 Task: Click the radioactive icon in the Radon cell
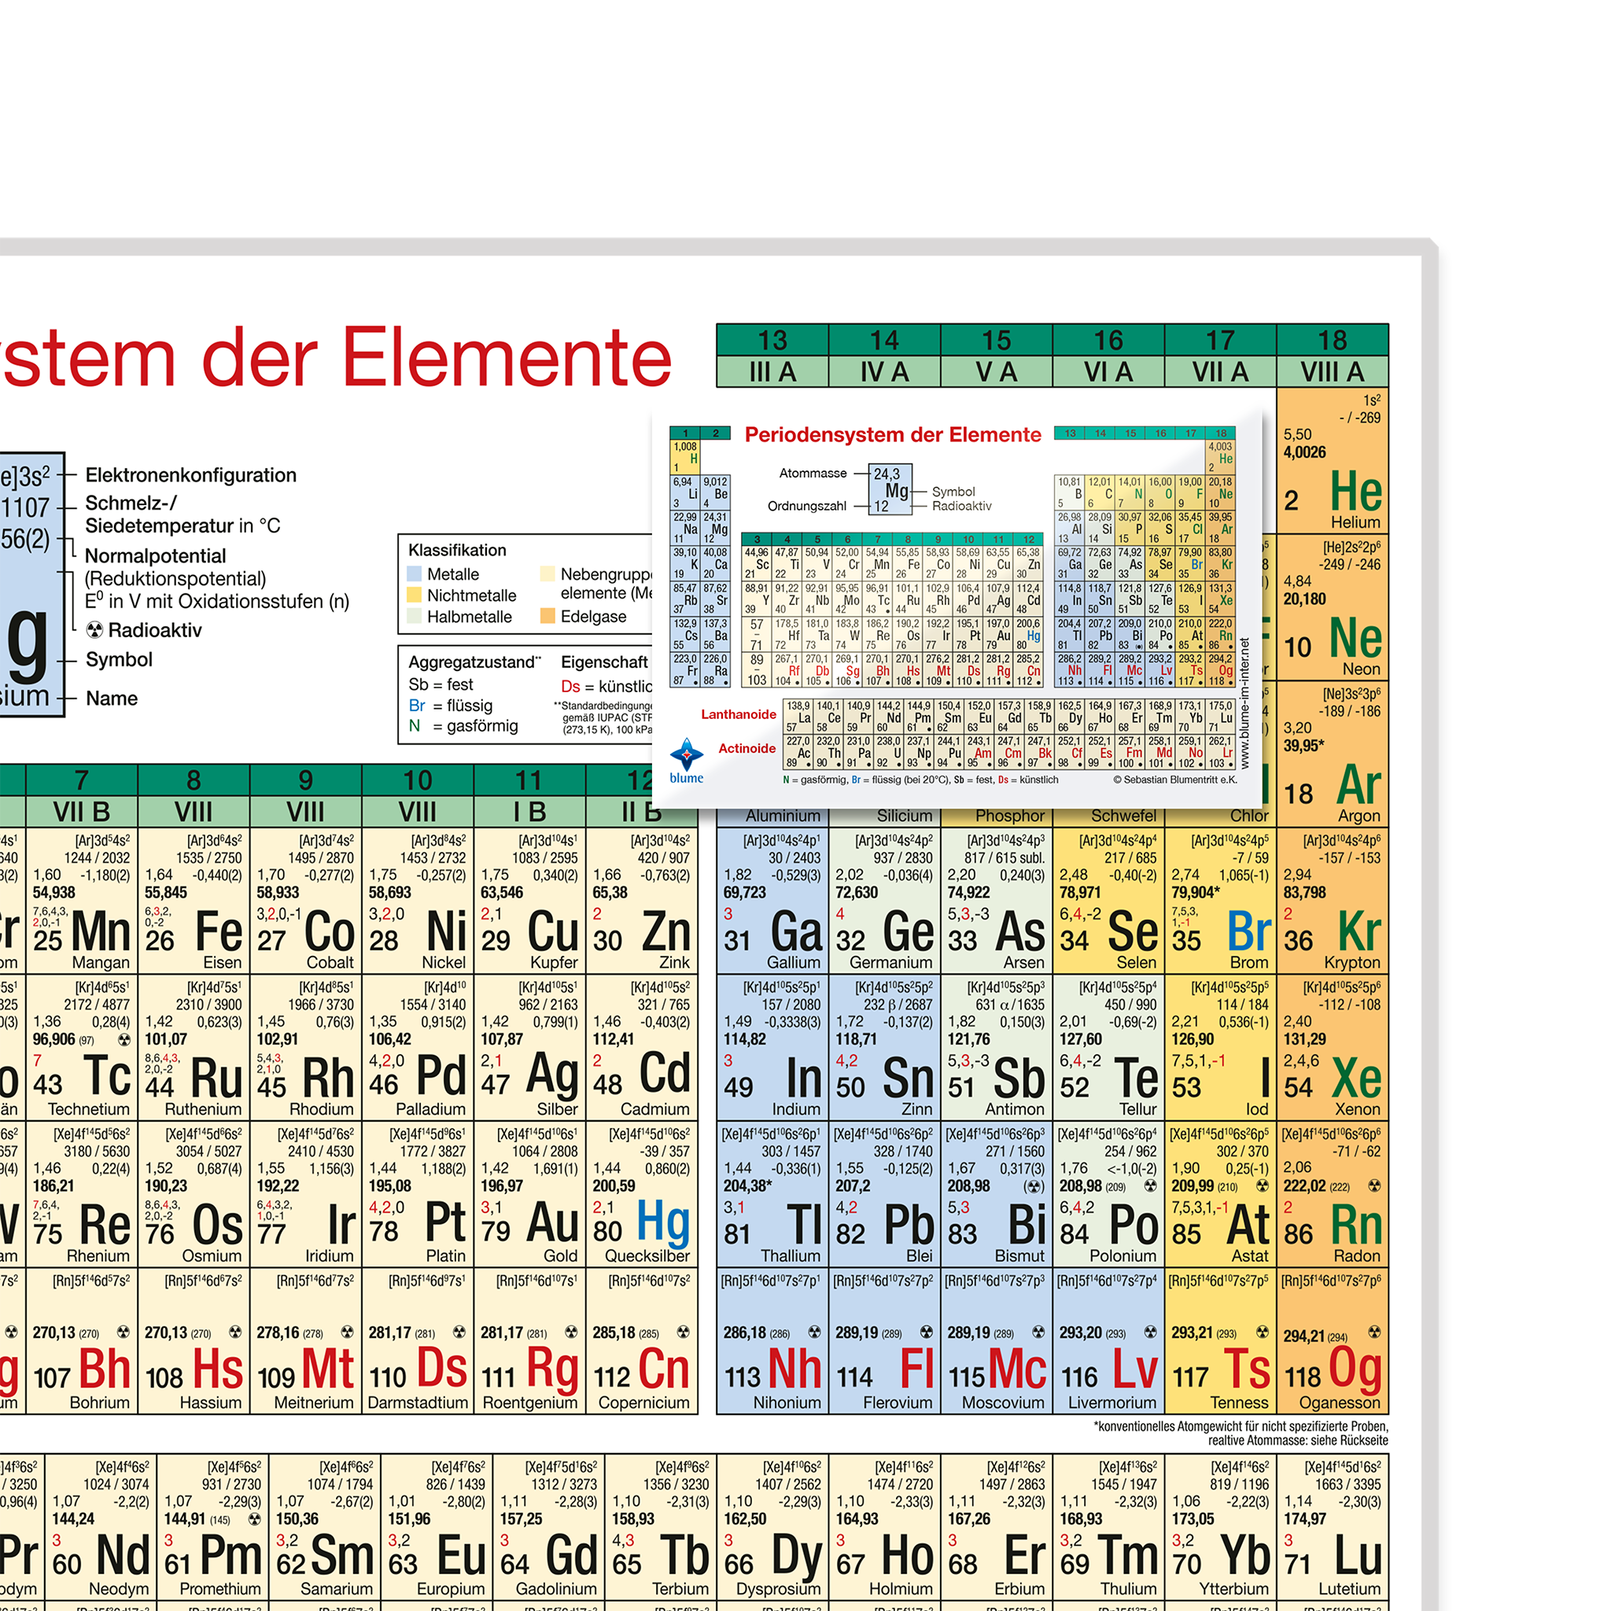click(1374, 1185)
